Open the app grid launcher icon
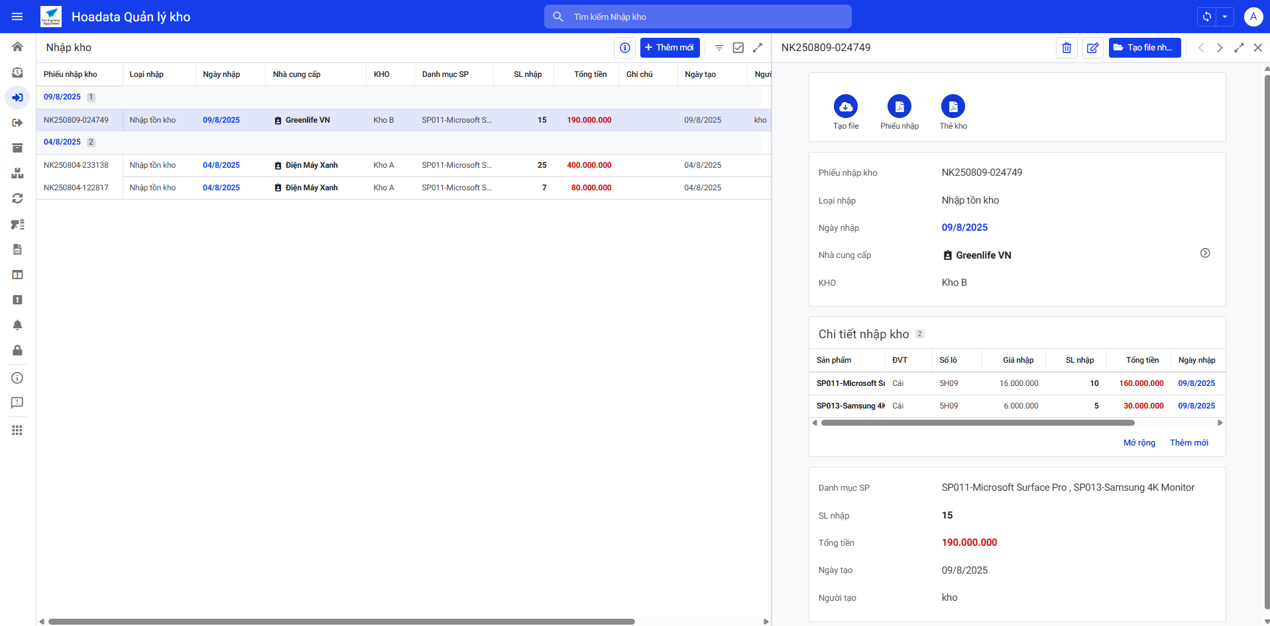Screen dimensions: 1270x626 (17, 430)
